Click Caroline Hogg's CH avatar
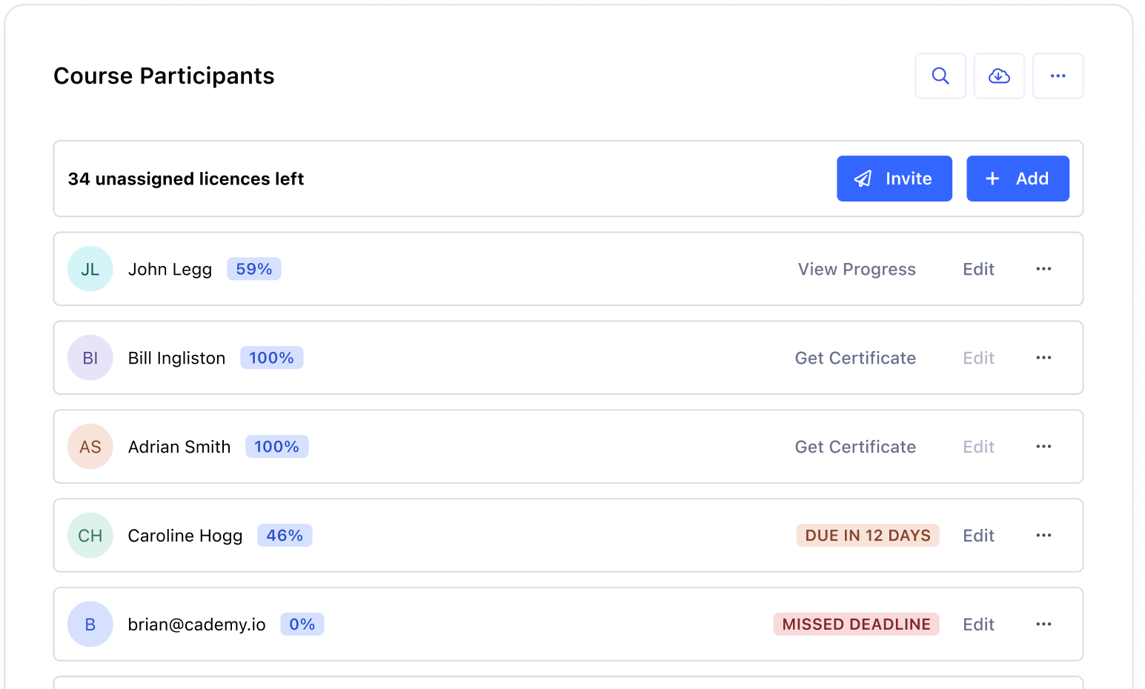This screenshot has height=689, width=1145. pos(90,536)
